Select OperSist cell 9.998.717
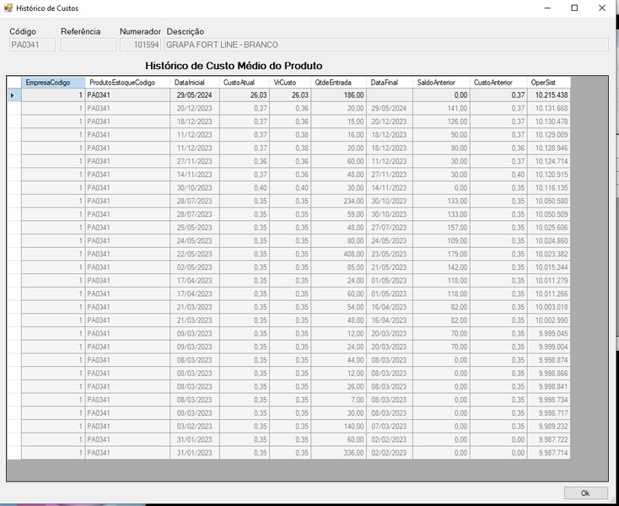The image size is (619, 506). coord(549,413)
